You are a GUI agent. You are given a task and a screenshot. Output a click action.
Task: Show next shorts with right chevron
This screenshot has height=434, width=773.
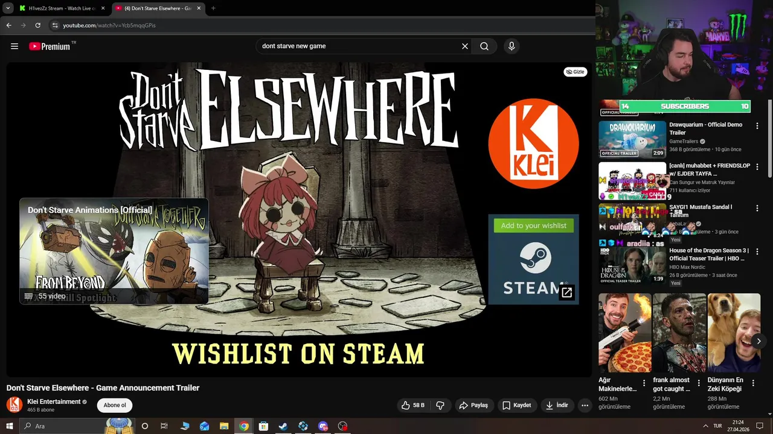[759, 341]
